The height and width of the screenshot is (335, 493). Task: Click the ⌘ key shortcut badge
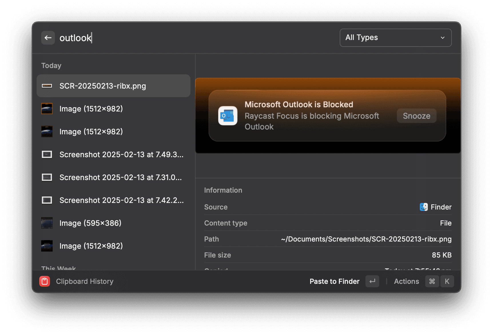432,281
